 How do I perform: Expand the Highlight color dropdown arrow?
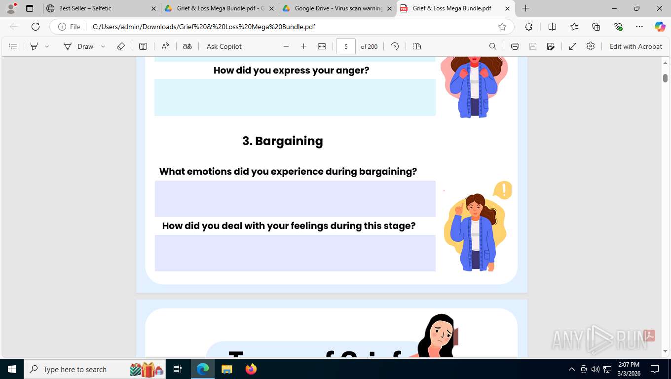point(47,46)
